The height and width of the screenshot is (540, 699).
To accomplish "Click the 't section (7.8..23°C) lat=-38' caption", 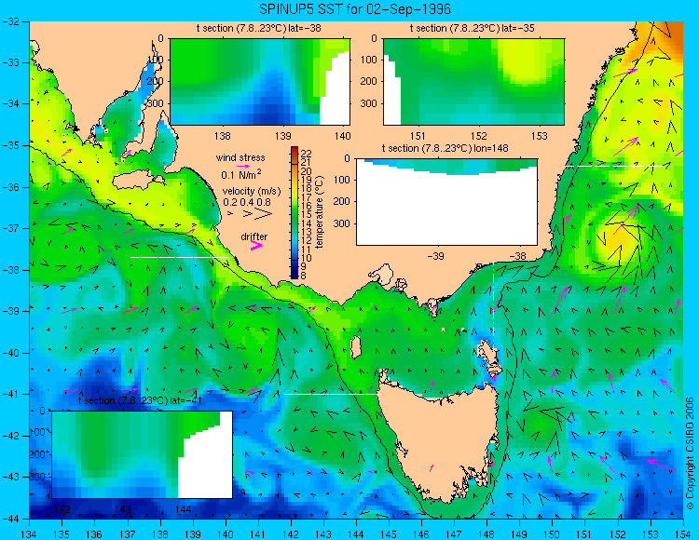I will (259, 29).
